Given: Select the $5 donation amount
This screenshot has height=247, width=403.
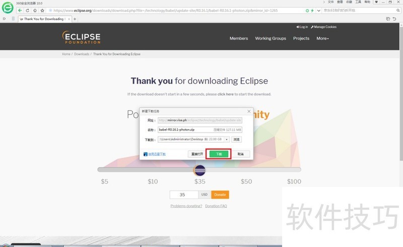Looking at the screenshot, I should [x=104, y=181].
